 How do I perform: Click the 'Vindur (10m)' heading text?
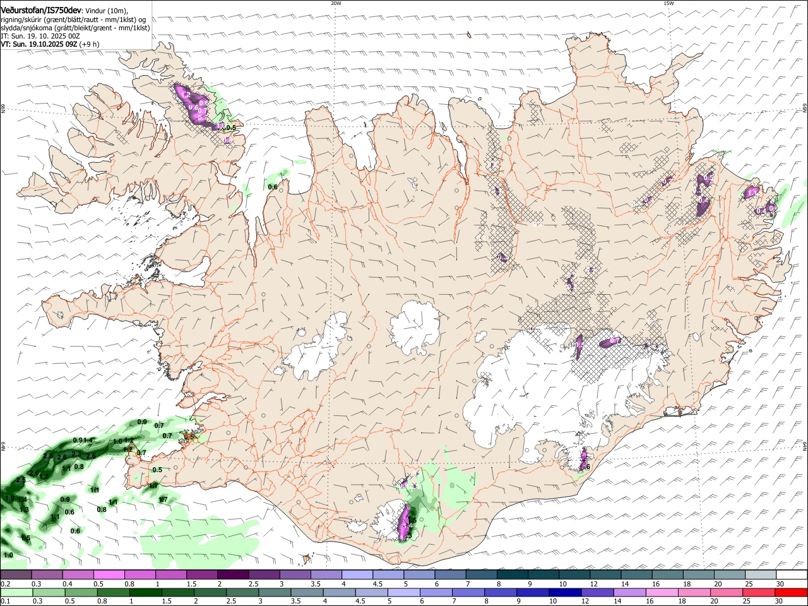coord(106,11)
